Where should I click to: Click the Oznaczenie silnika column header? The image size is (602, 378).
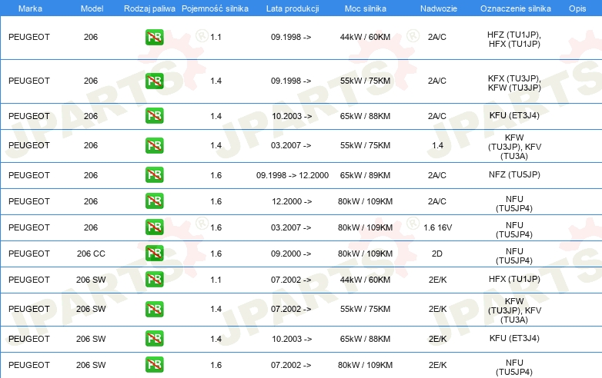click(516, 8)
